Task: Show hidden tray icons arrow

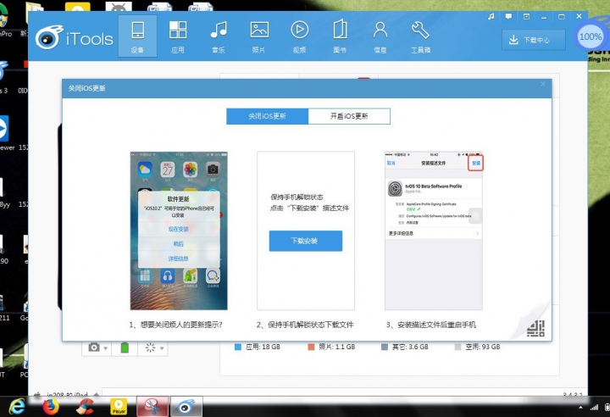Action: pos(581,408)
